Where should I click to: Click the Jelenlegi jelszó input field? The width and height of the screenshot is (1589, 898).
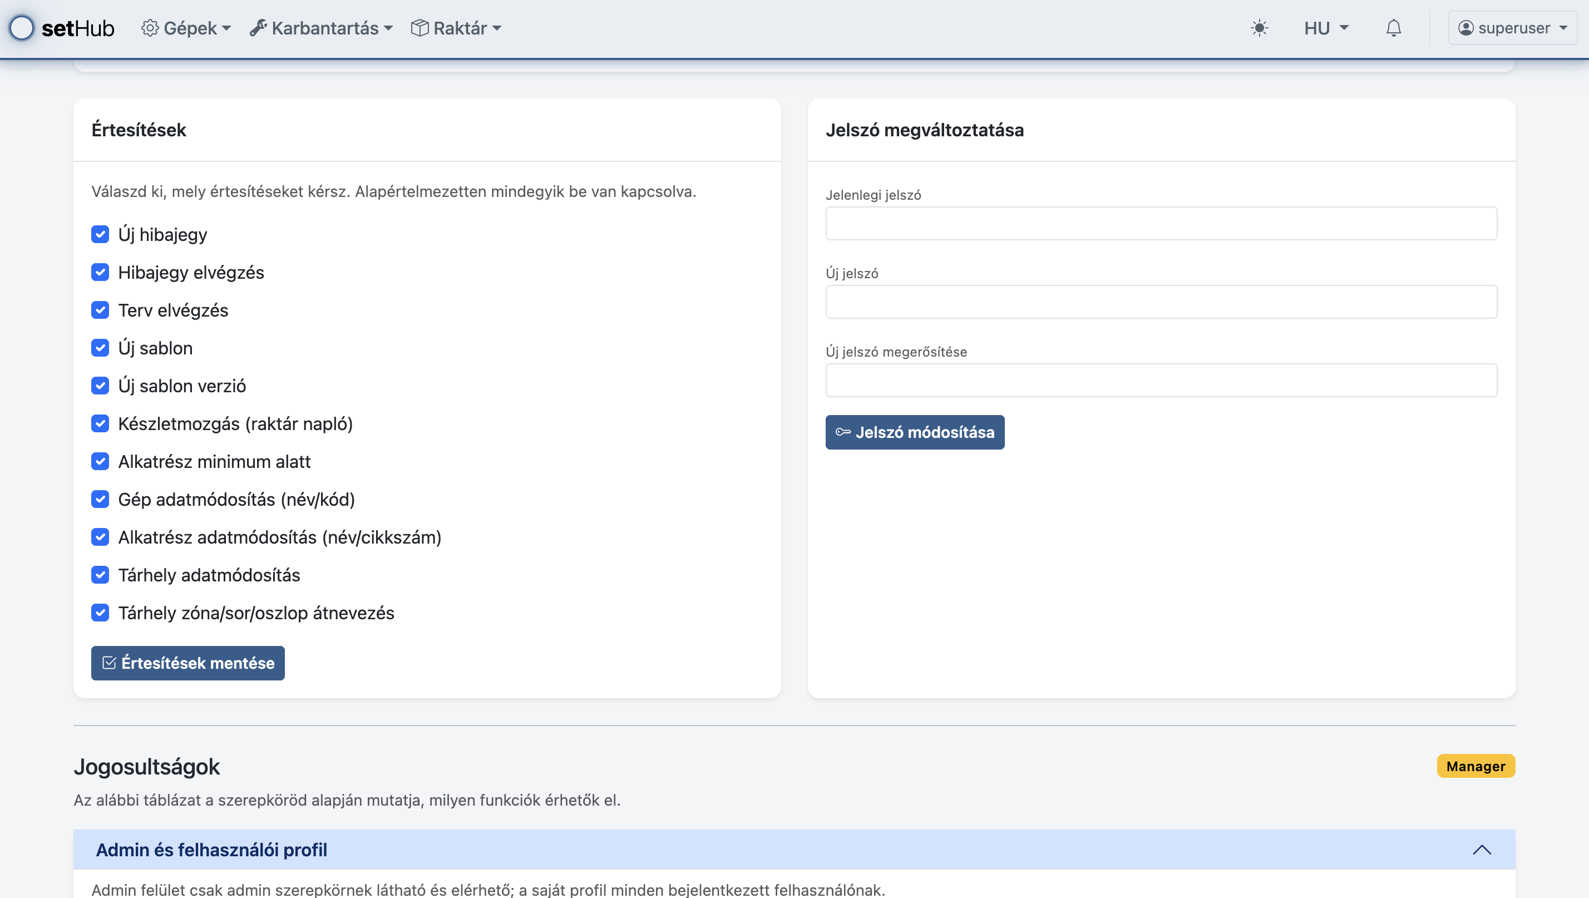1161,223
